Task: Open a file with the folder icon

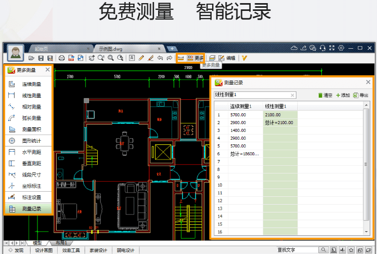Action: (x=31, y=58)
